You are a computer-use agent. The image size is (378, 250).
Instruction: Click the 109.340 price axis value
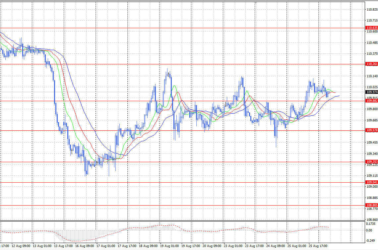tap(372, 154)
